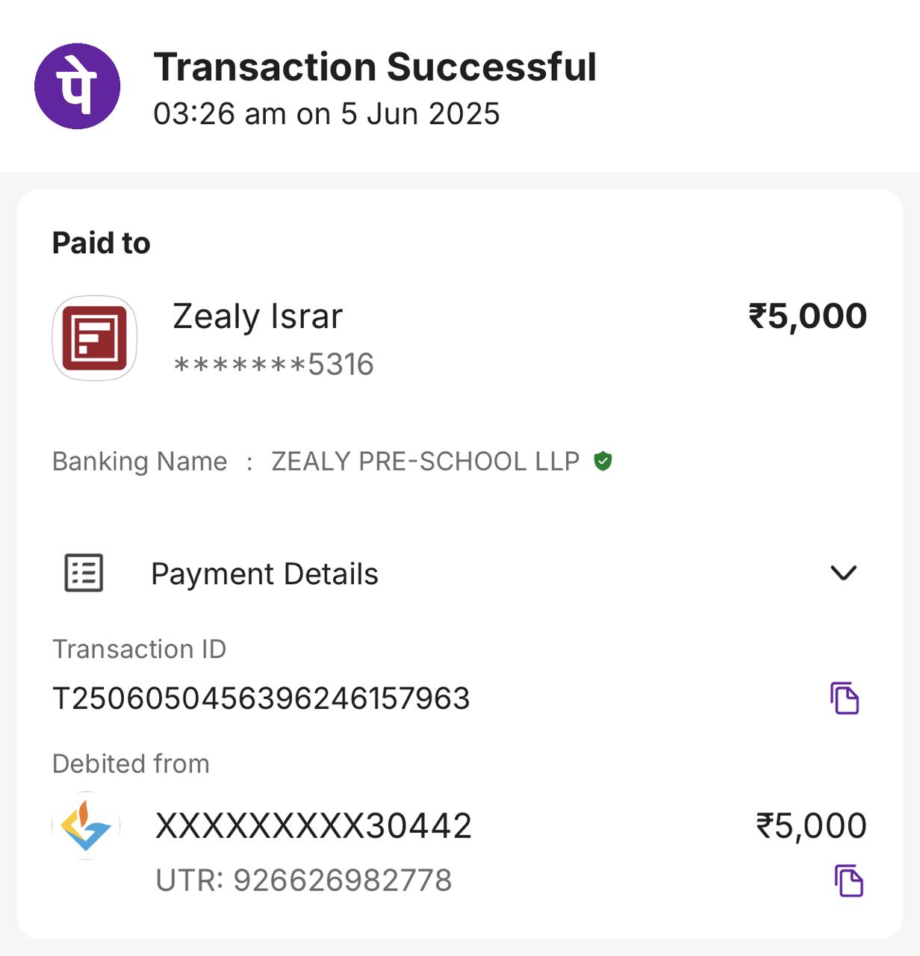Select the recipient name Zealy Israr
The width and height of the screenshot is (920, 956).
[258, 316]
